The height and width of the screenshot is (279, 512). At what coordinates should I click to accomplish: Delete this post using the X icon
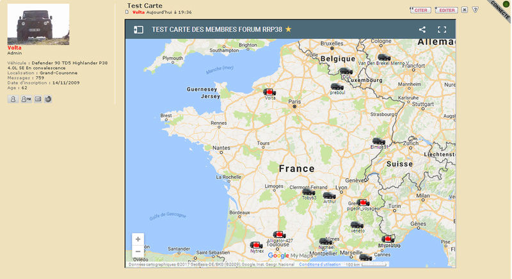tap(465, 10)
